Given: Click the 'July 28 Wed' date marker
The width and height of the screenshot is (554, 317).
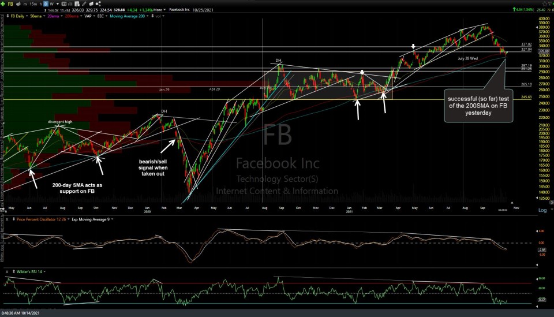Looking at the screenshot, I should (x=468, y=58).
